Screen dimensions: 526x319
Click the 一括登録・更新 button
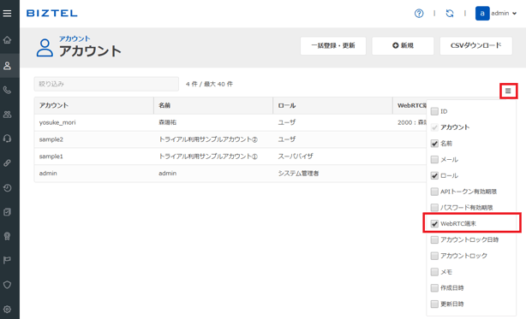(333, 45)
